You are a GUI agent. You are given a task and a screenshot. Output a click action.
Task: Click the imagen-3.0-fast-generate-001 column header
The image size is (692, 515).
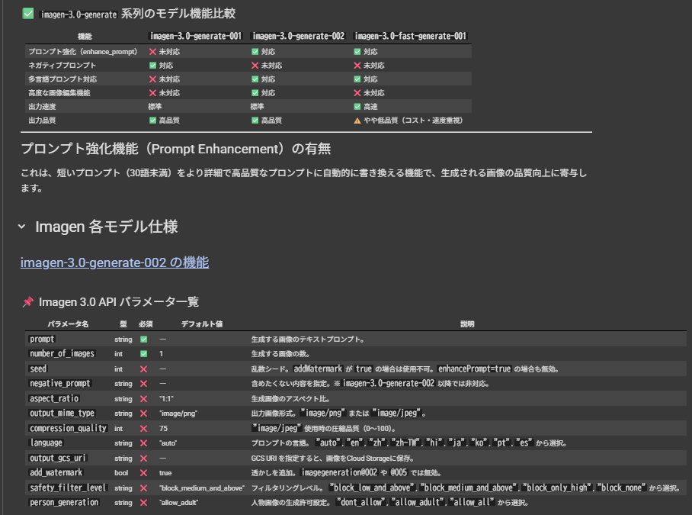(411, 36)
